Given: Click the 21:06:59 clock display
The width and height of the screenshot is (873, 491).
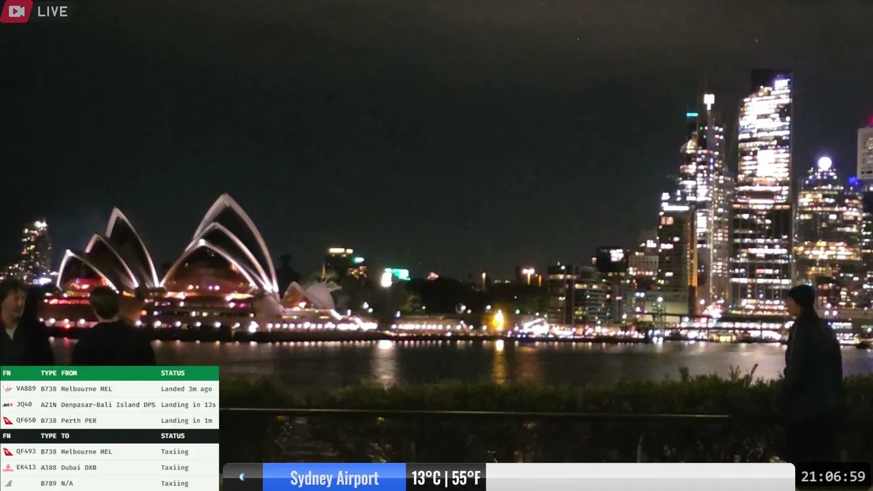Looking at the screenshot, I should point(833,477).
